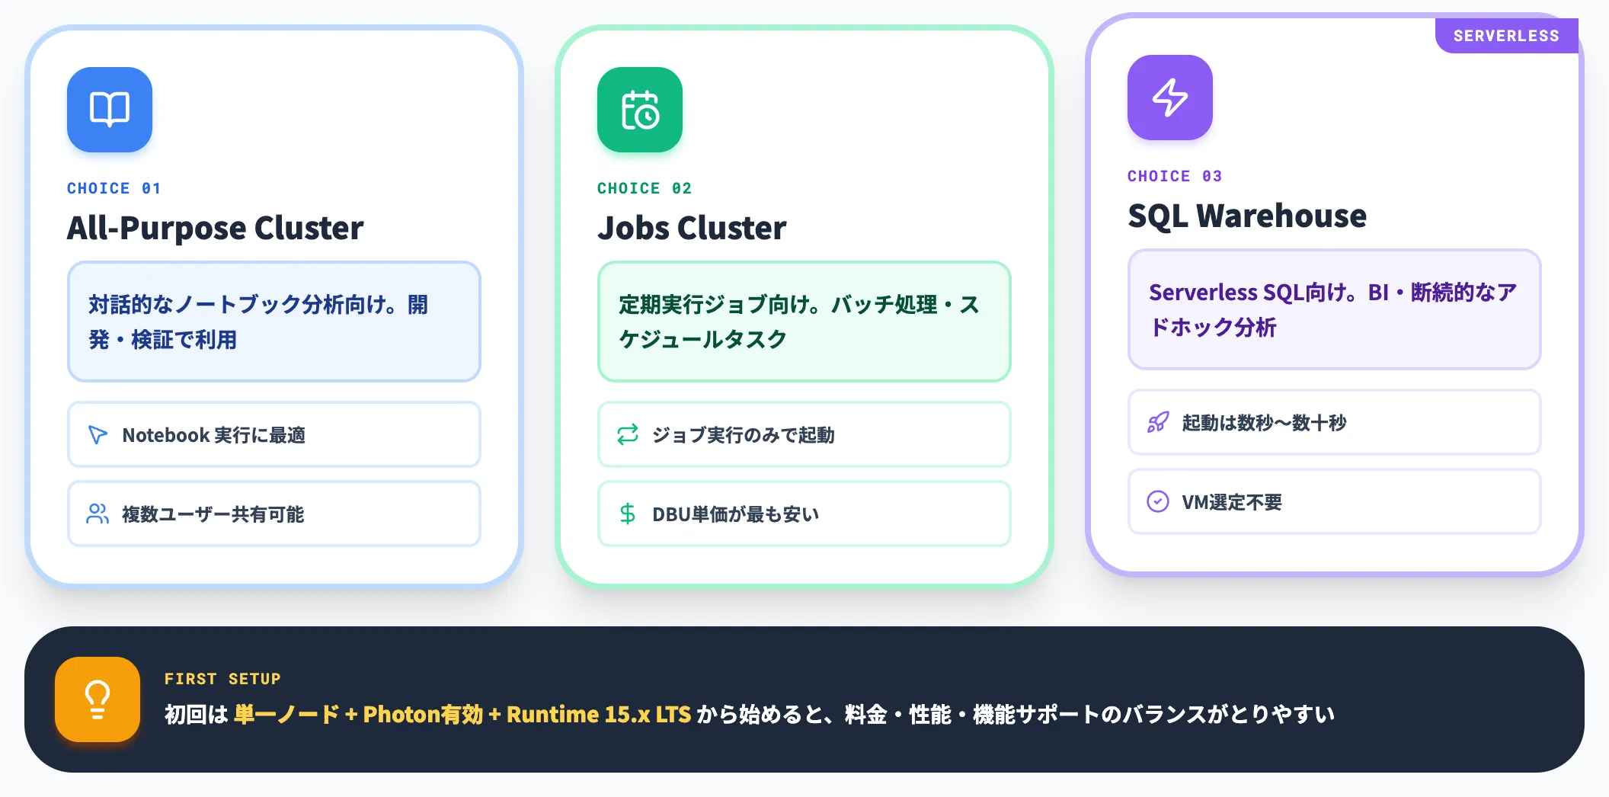Click the green calendar-clock icon for Jobs Cluster
Image resolution: width=1609 pixels, height=797 pixels.
(x=640, y=110)
